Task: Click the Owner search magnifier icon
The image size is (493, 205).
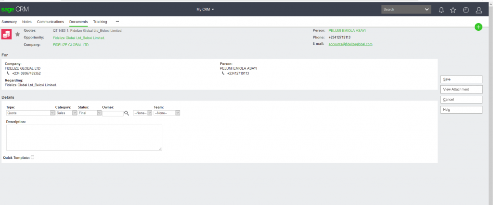Action: click(x=127, y=113)
